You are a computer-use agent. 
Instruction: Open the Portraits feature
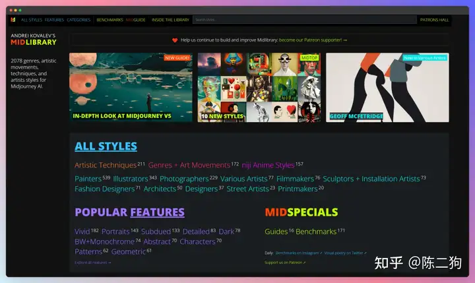coord(115,232)
